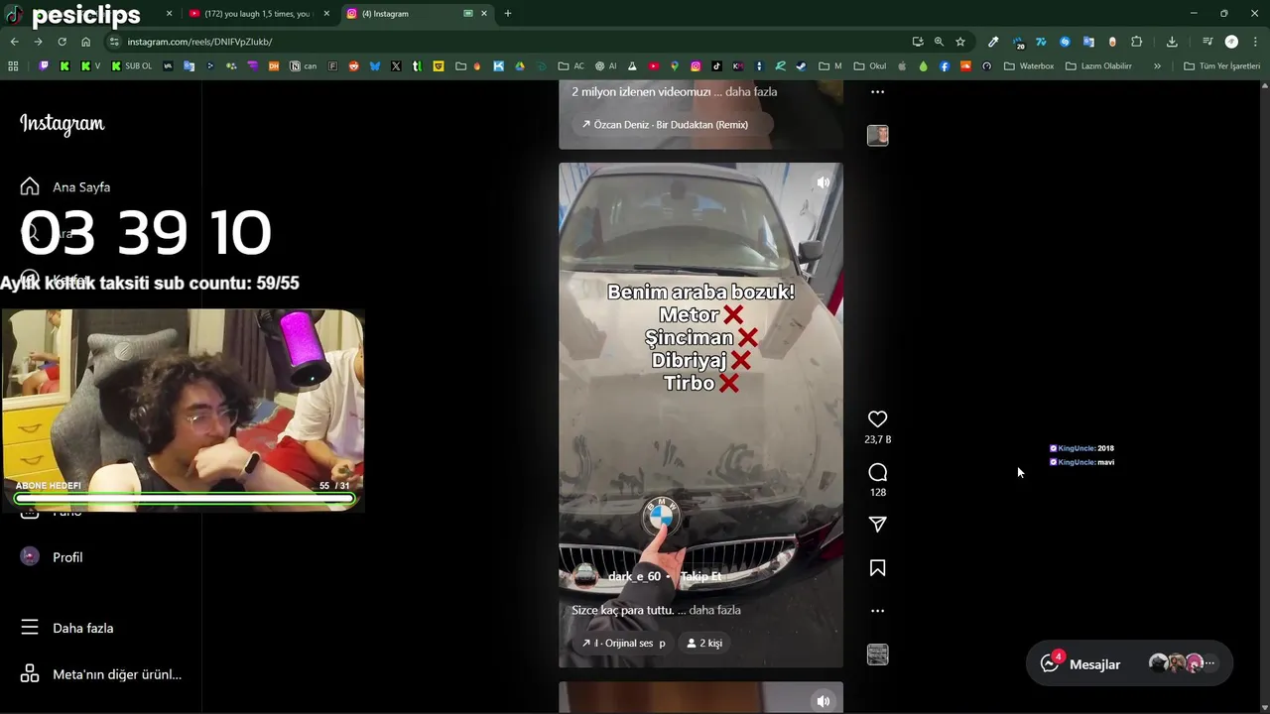Open the apps grid in bookmarks bar

click(13, 66)
